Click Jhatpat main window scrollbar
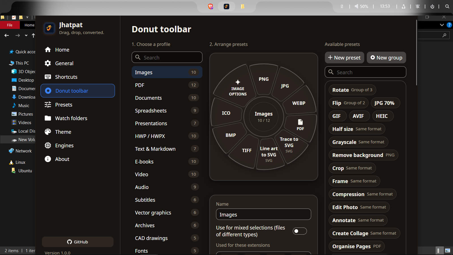 click(416, 52)
